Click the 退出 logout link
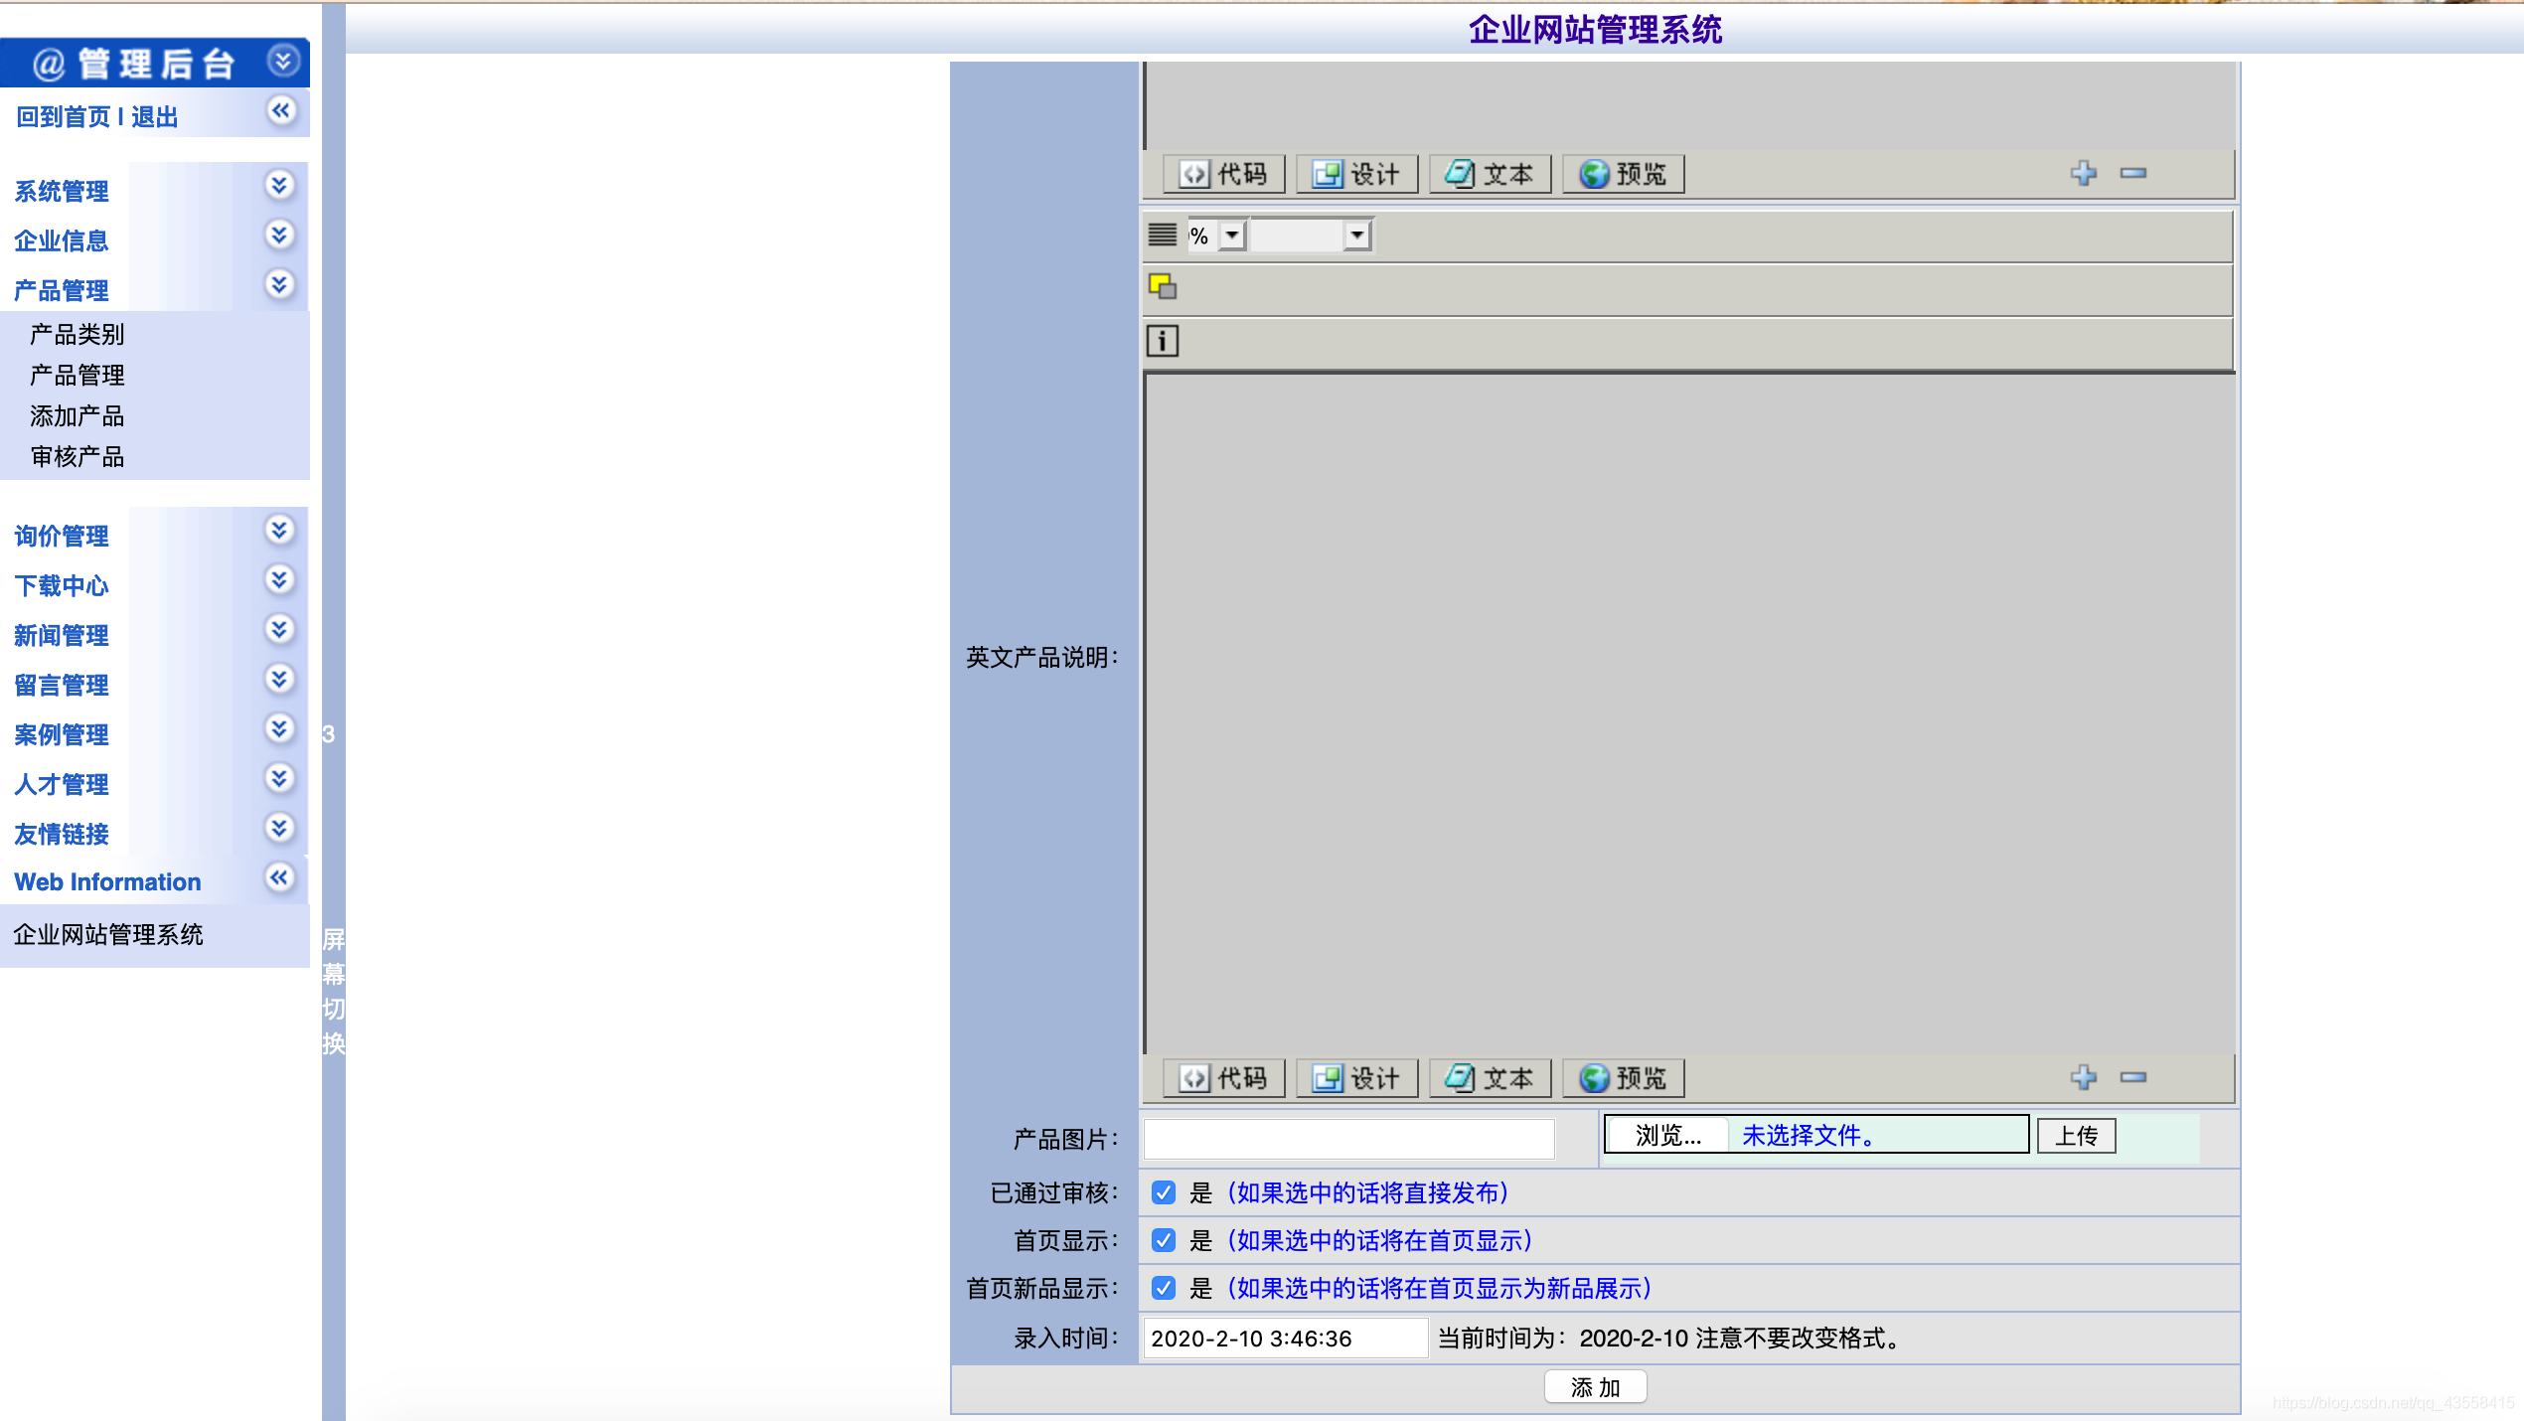Viewport: 2524px width, 1421px height. tap(155, 117)
